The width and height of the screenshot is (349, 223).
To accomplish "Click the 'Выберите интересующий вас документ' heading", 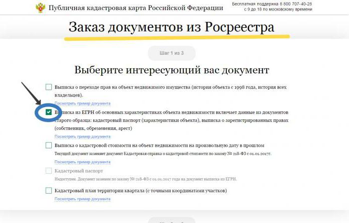I will click(x=172, y=70).
